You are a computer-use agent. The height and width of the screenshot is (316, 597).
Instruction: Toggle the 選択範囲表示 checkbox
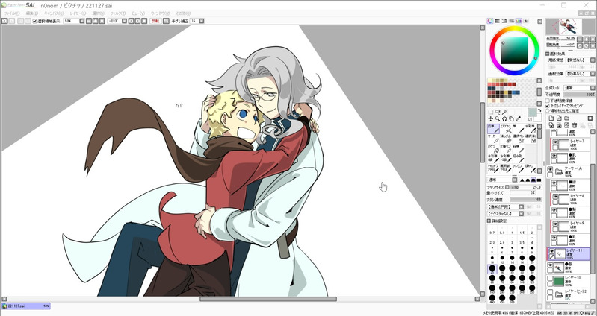(34, 22)
